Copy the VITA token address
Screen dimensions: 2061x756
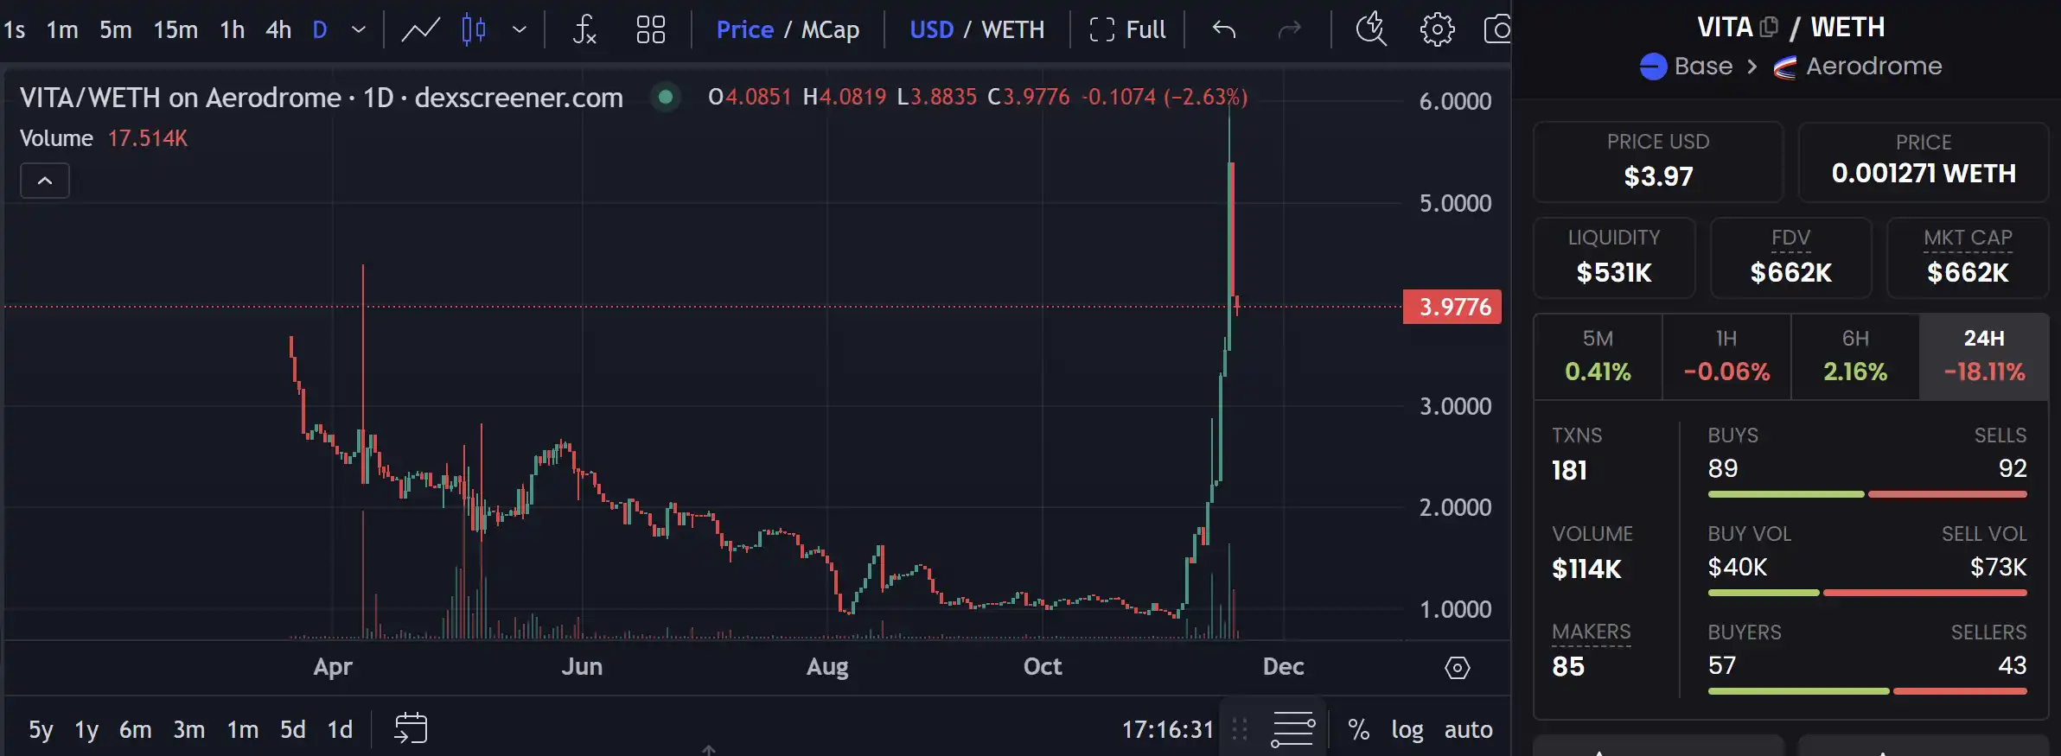[1769, 26]
